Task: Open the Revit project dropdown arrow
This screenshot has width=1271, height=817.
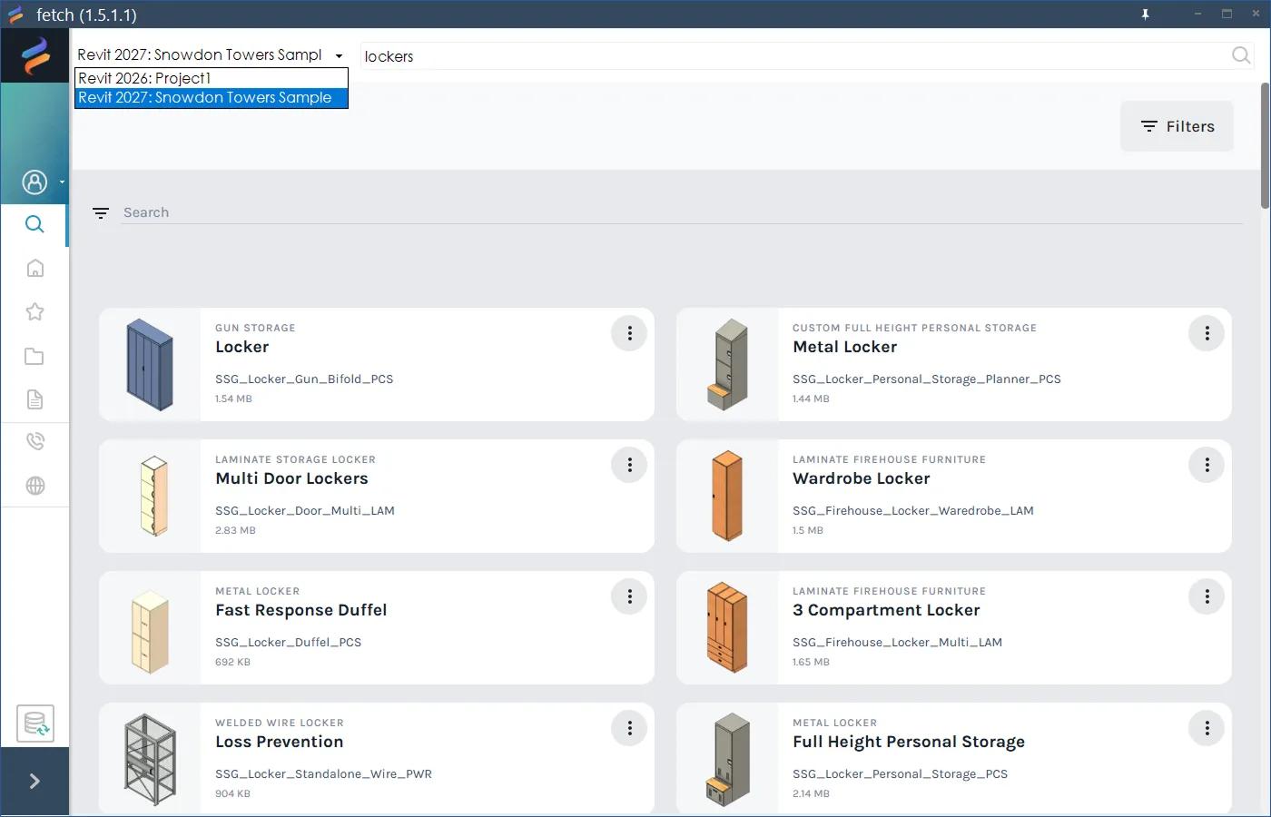Action: 339,56
